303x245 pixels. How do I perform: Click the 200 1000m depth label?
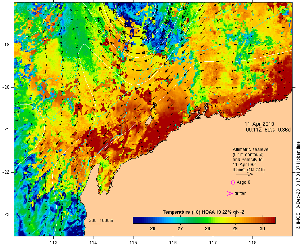pos(101,220)
